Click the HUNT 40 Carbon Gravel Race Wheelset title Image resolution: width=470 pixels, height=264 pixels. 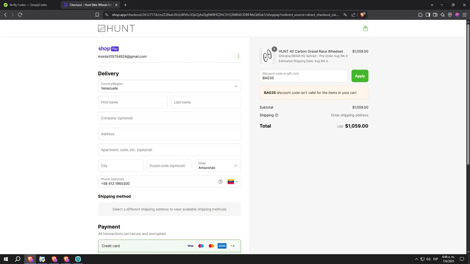point(311,51)
